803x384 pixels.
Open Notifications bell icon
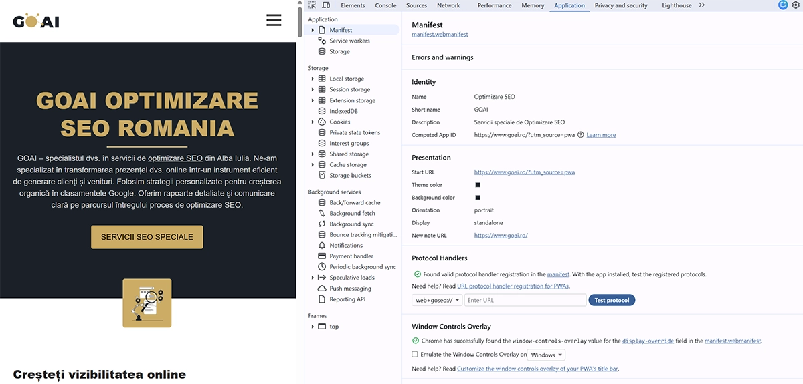click(322, 245)
